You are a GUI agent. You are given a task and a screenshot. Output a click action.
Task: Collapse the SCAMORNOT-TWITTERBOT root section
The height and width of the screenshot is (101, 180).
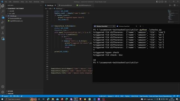coord(15,8)
